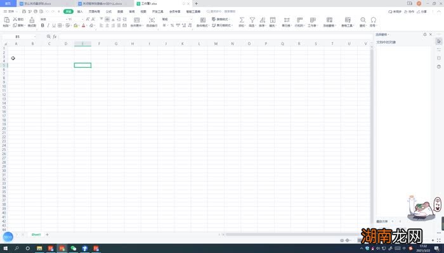Open the Insert (插入) ribbon tab
This screenshot has height=253, width=444.
click(x=80, y=11)
